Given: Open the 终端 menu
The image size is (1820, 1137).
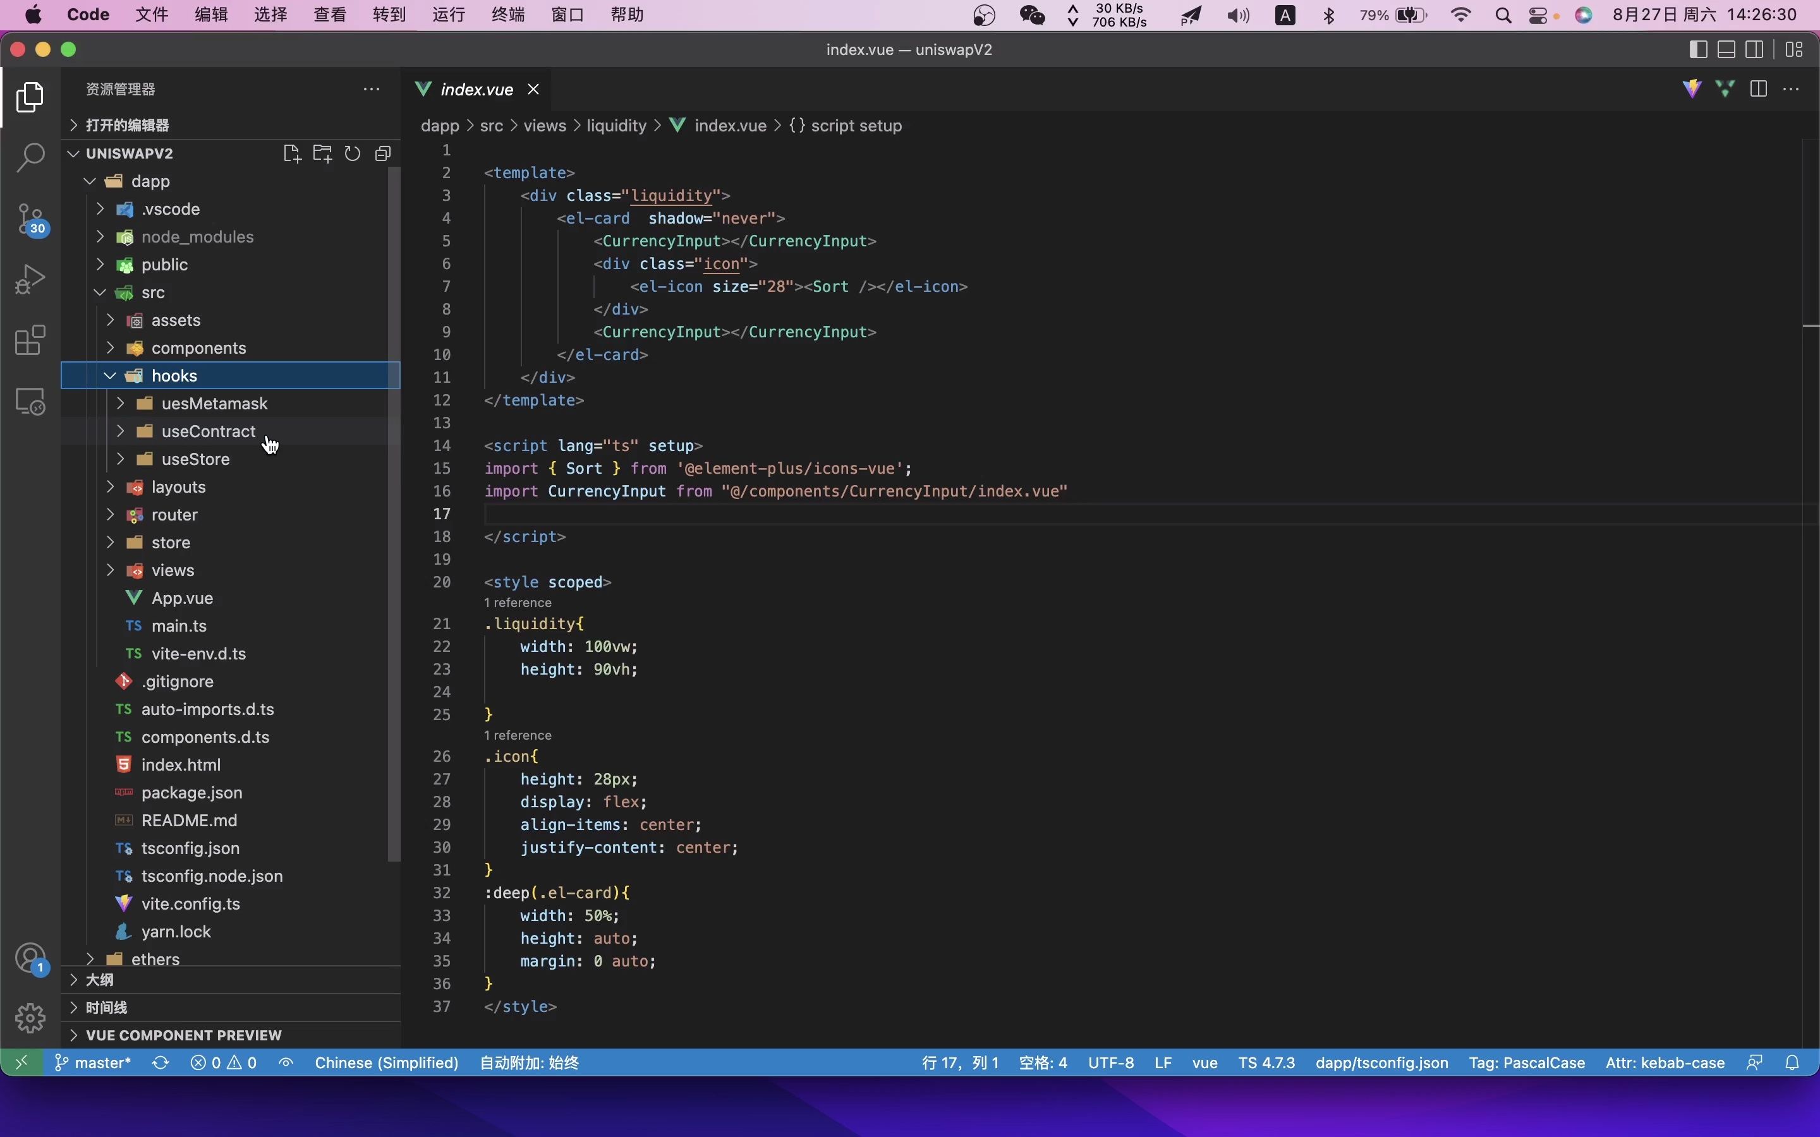Looking at the screenshot, I should pyautogui.click(x=507, y=15).
